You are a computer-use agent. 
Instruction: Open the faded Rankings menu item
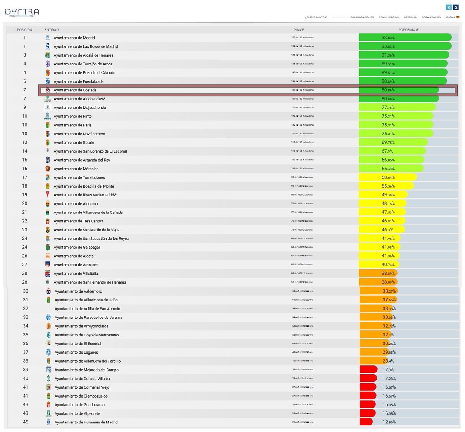339,17
